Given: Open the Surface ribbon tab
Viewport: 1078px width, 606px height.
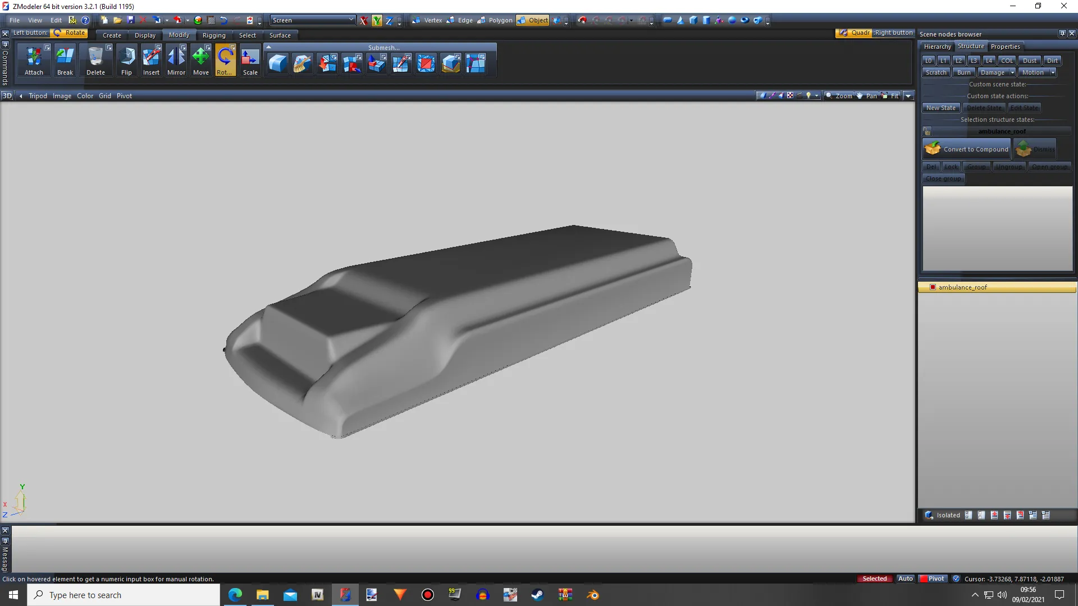Looking at the screenshot, I should click(280, 35).
